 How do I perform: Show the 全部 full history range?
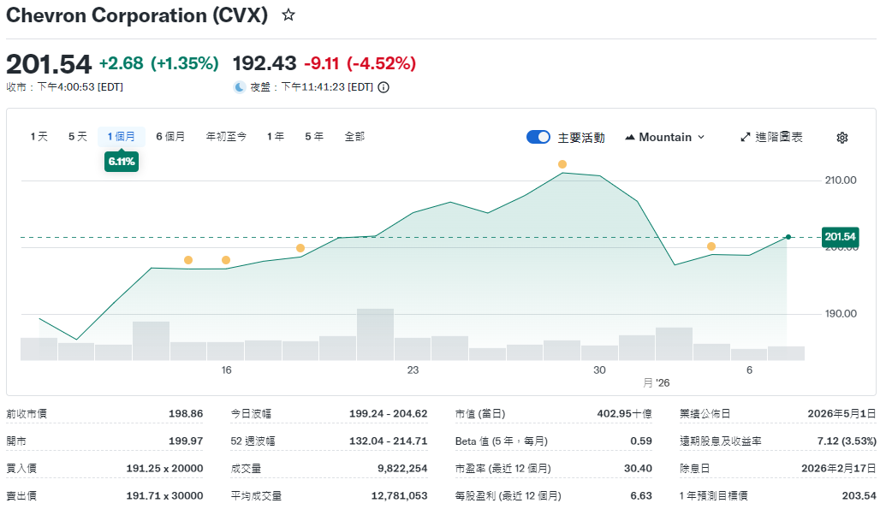[x=354, y=137]
